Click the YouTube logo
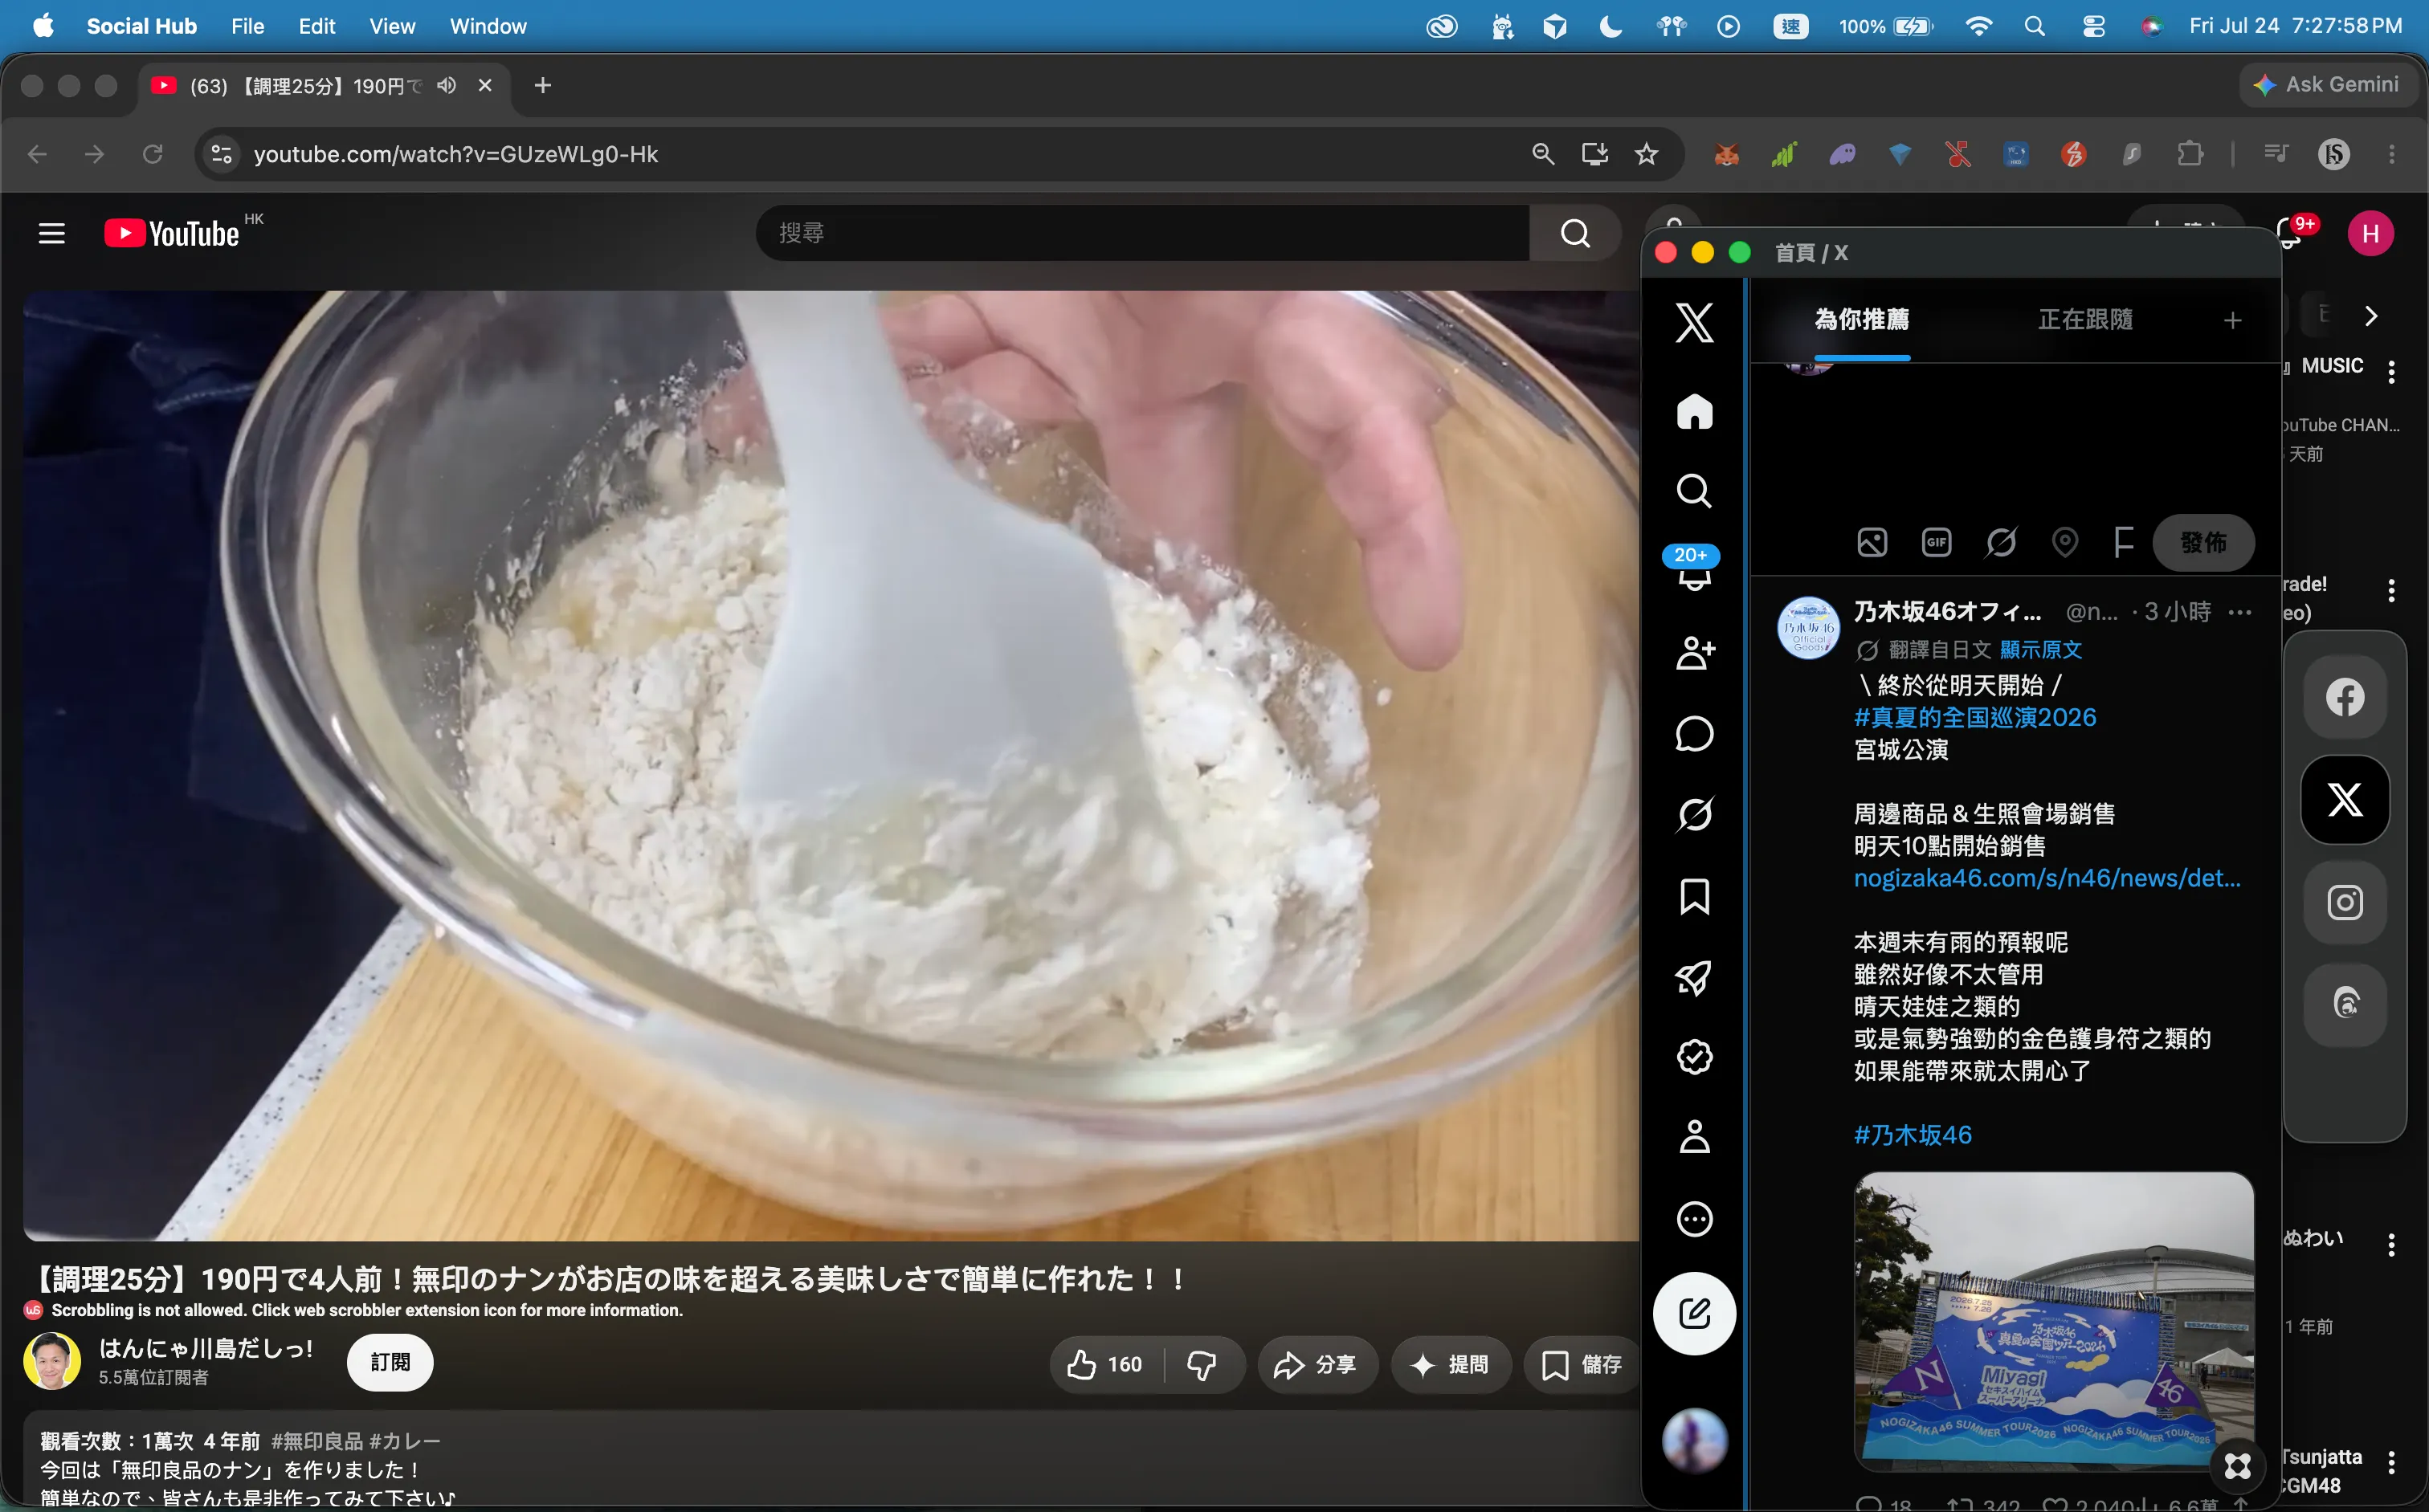 pos(172,233)
